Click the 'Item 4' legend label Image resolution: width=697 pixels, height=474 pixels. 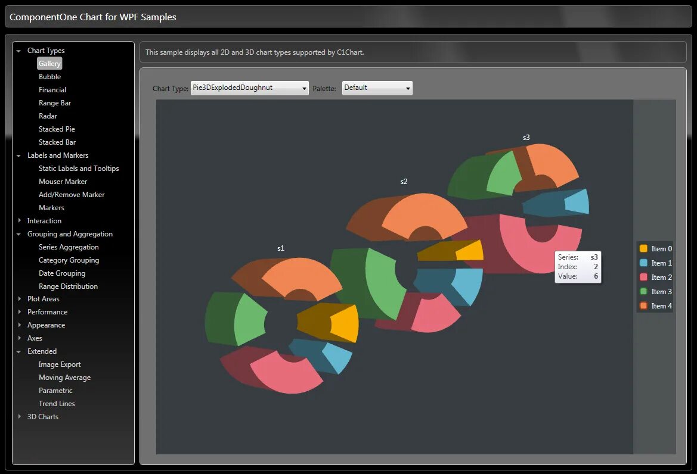tap(661, 306)
